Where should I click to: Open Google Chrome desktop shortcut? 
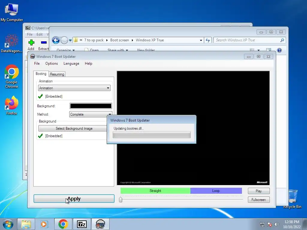click(x=12, y=76)
